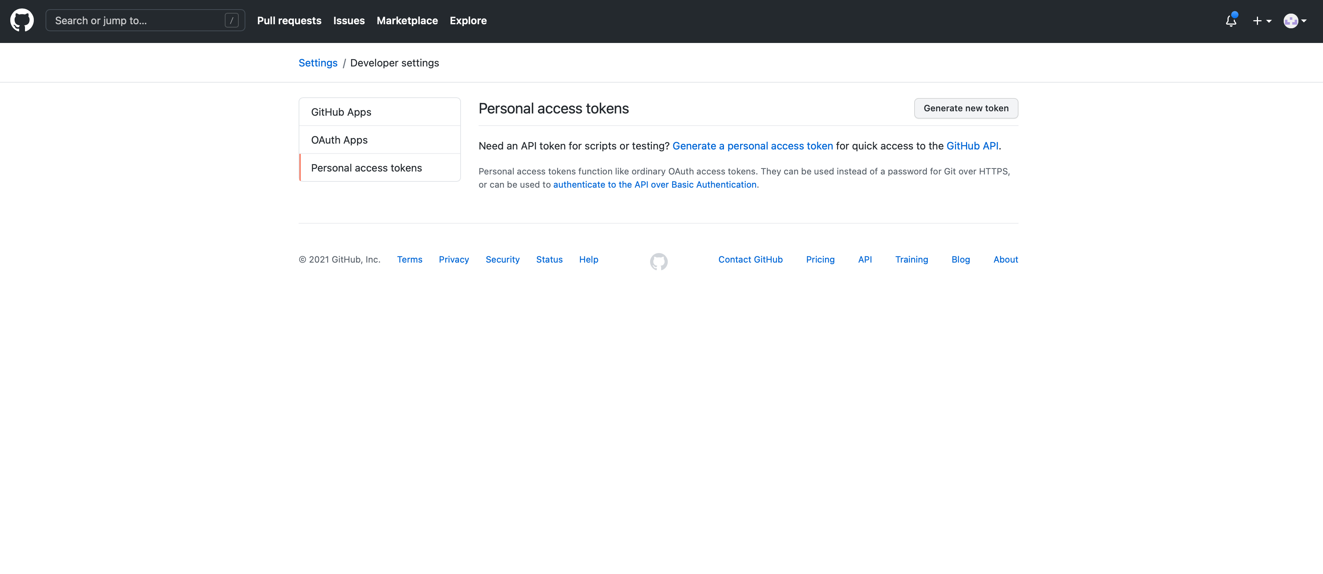Screen dimensions: 1323x574
Task: Open the Pricing footer link
Action: point(820,259)
